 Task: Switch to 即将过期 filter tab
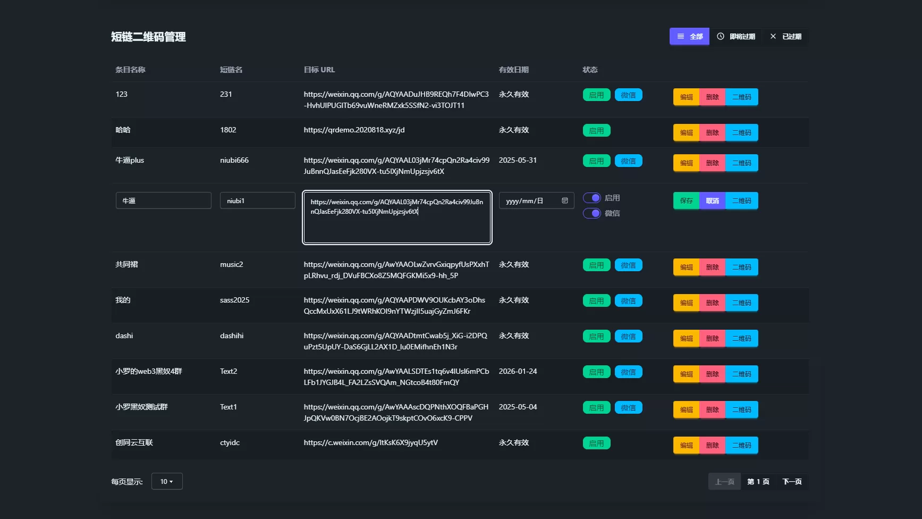coord(736,37)
